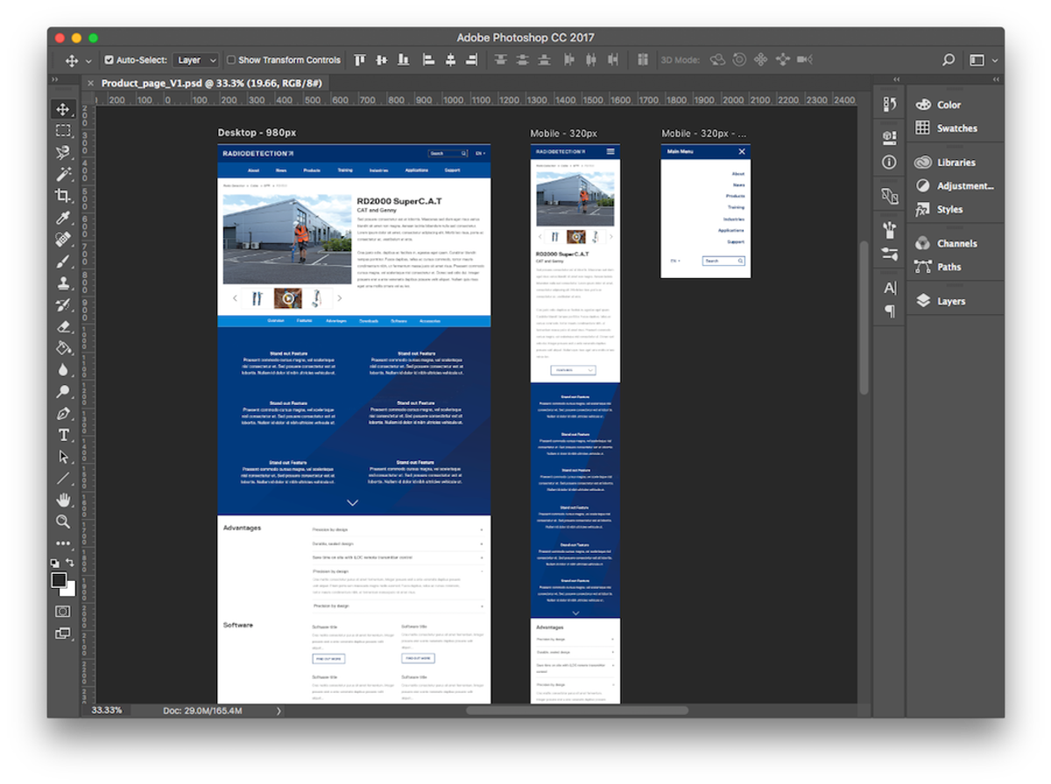Click the foreground color swatch

click(x=59, y=579)
